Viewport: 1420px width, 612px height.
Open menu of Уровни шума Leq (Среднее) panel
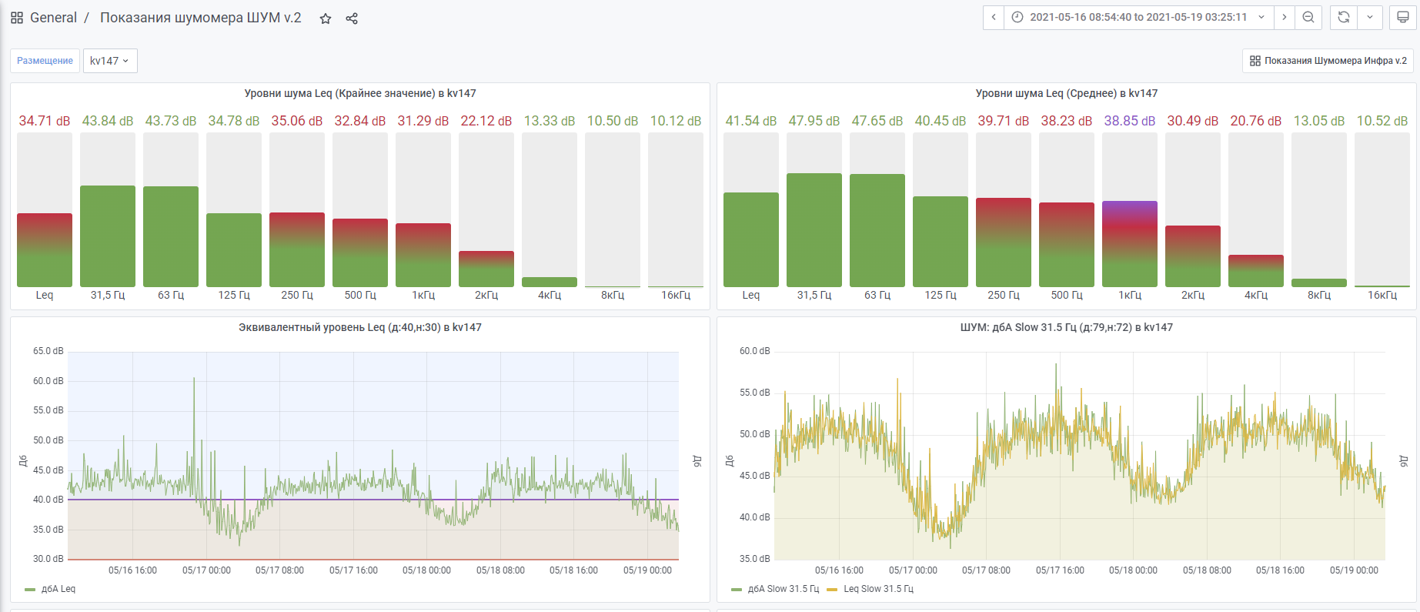1067,93
